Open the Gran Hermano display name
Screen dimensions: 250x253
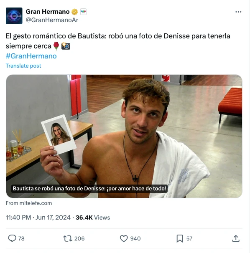48,12
